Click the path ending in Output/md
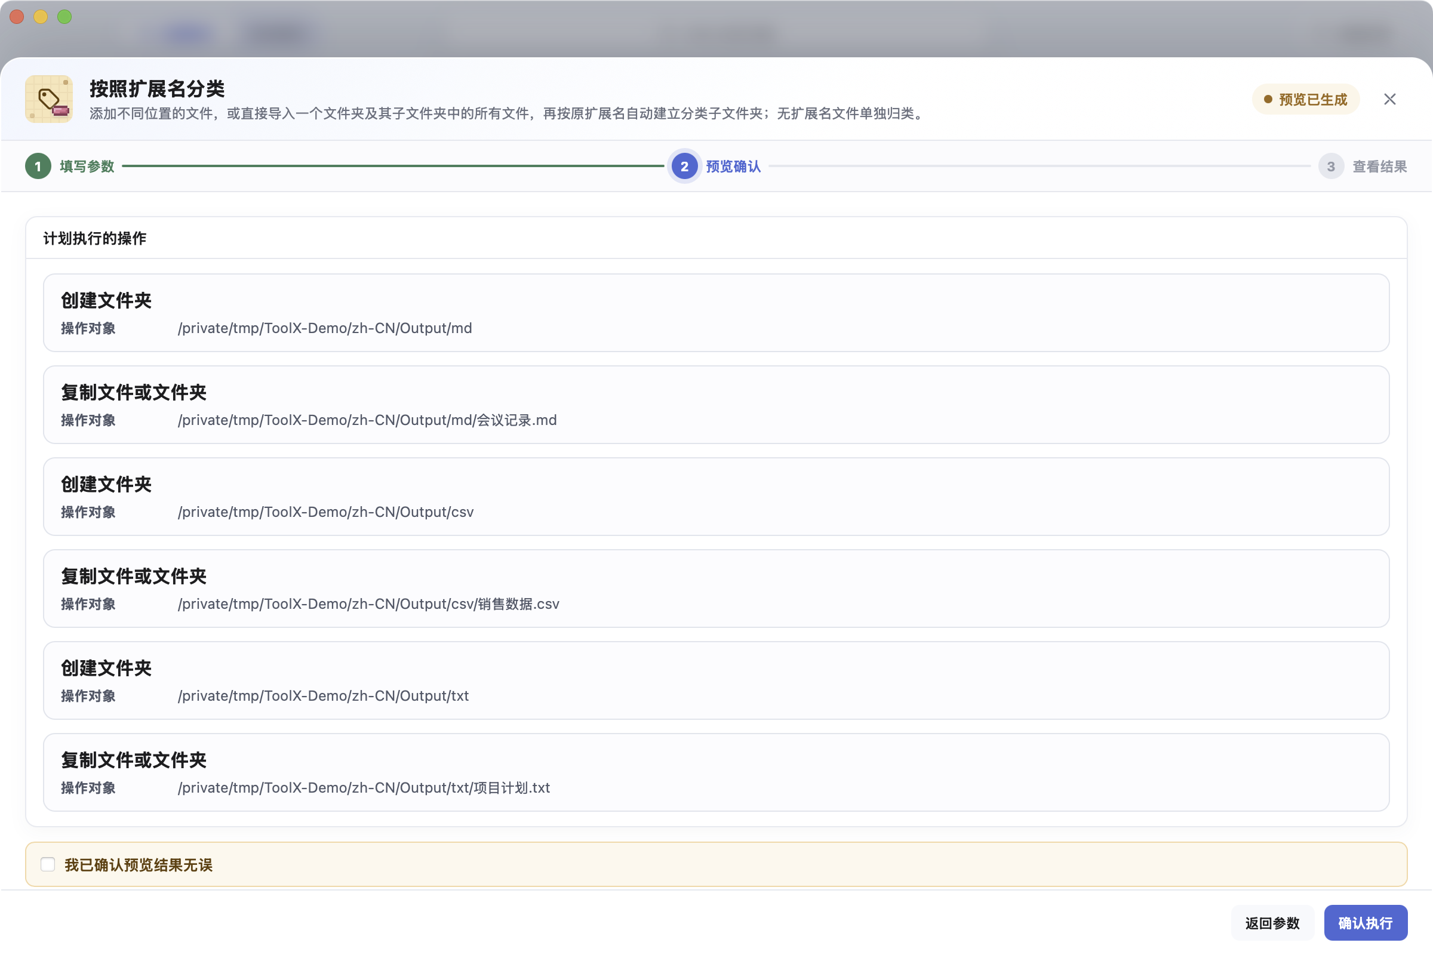1433x955 pixels. [325, 328]
